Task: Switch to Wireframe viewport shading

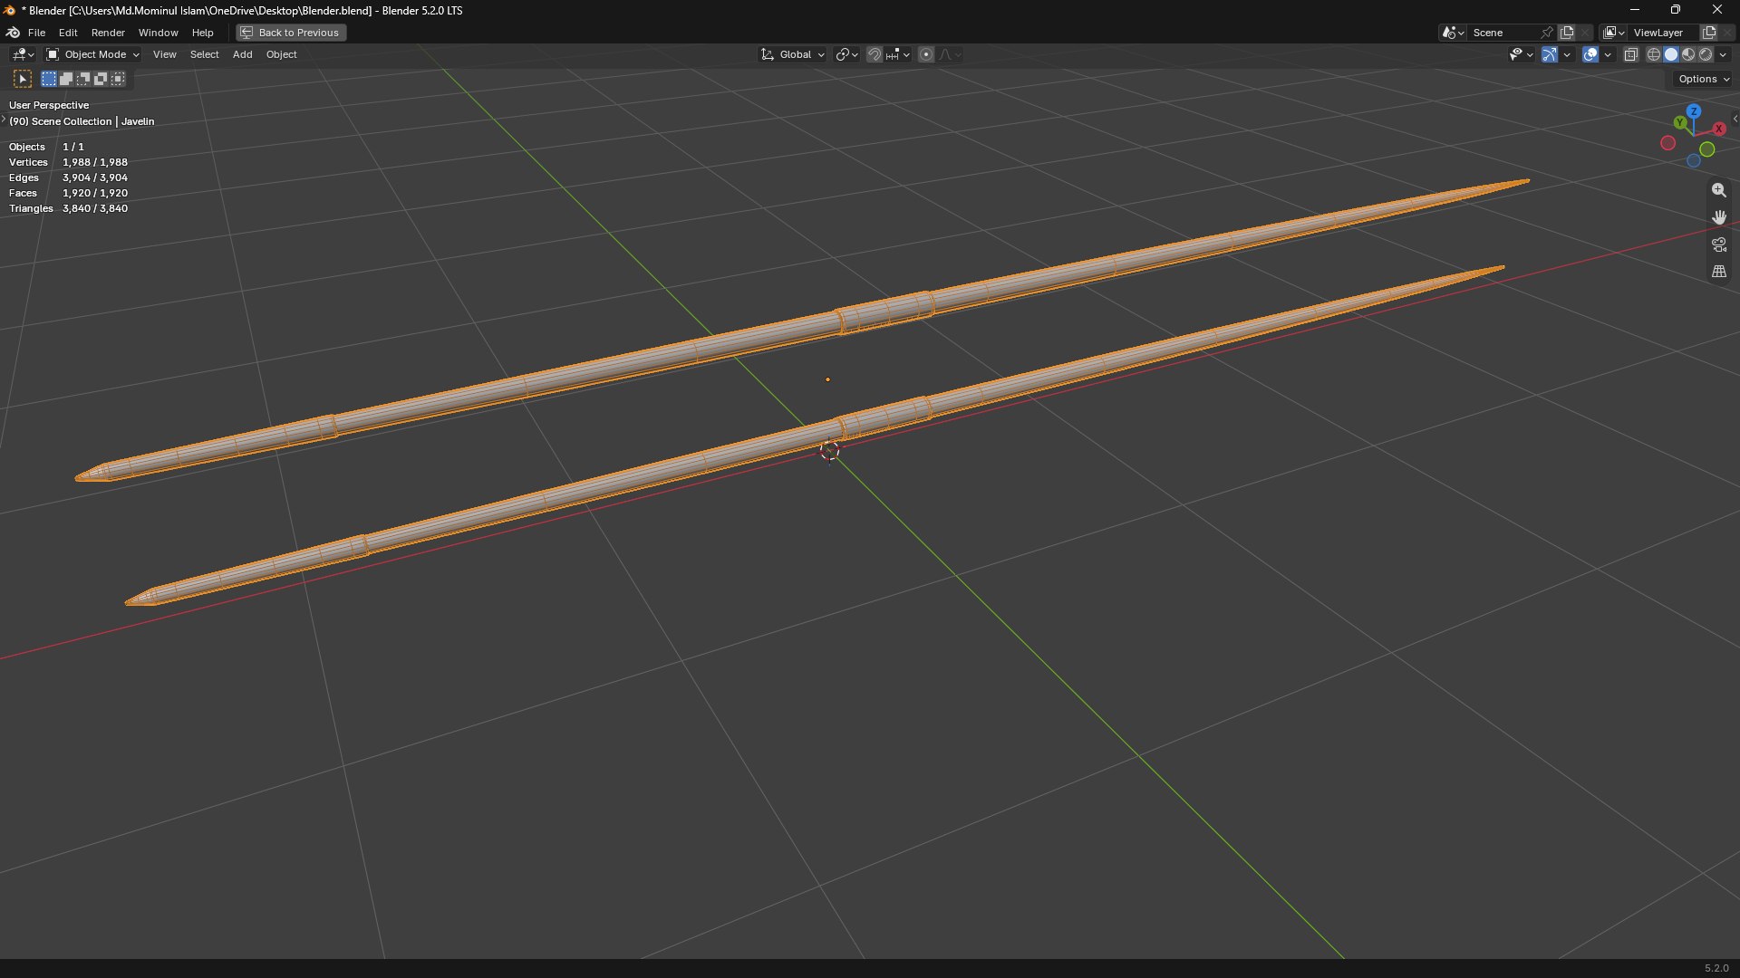Action: tap(1654, 54)
